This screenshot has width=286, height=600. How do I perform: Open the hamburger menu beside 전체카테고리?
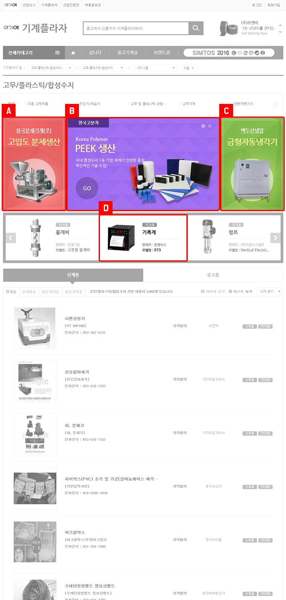pos(58,53)
